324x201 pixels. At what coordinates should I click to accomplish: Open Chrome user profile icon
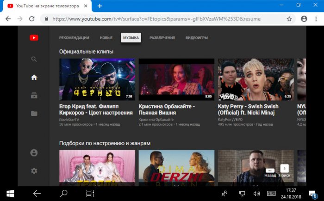pyautogui.click(x=304, y=19)
